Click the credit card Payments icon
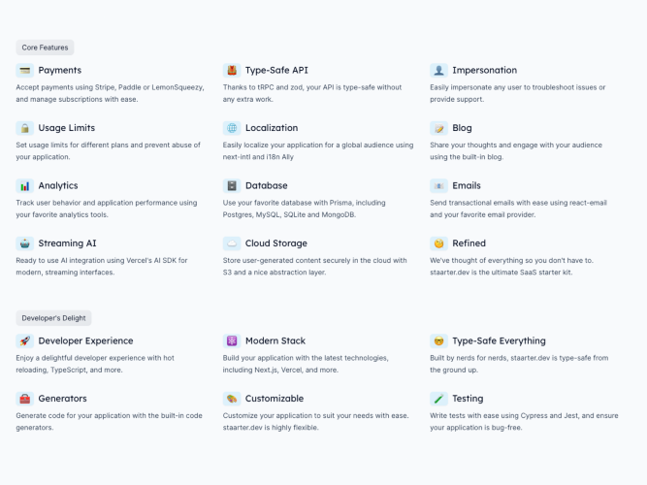Viewport: 647px width, 485px height. pos(25,70)
